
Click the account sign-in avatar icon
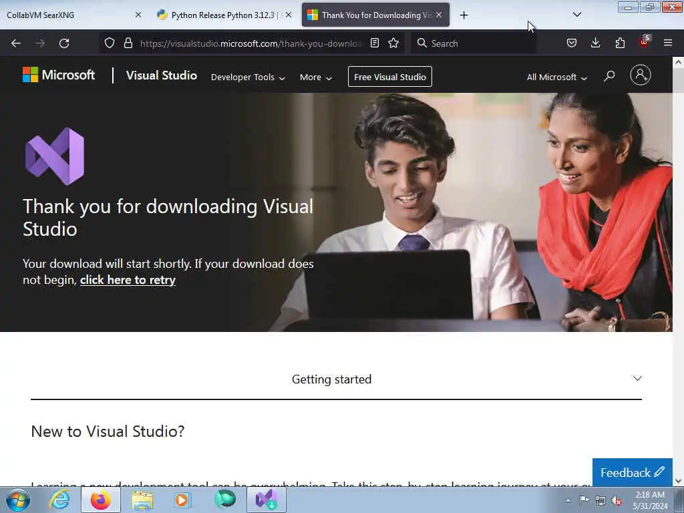click(641, 75)
